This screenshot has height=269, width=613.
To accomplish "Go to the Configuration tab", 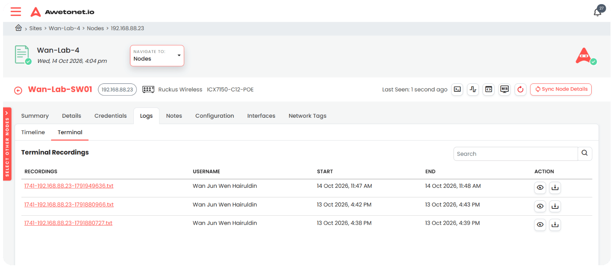I will (215, 116).
